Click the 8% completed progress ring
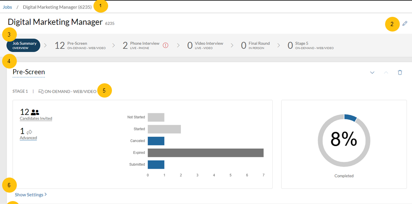Viewport: 412px width, 204px height. coord(344,140)
